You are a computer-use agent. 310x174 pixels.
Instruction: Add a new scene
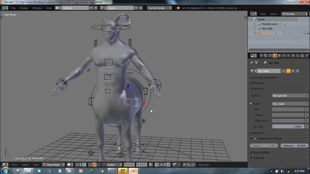136,8
